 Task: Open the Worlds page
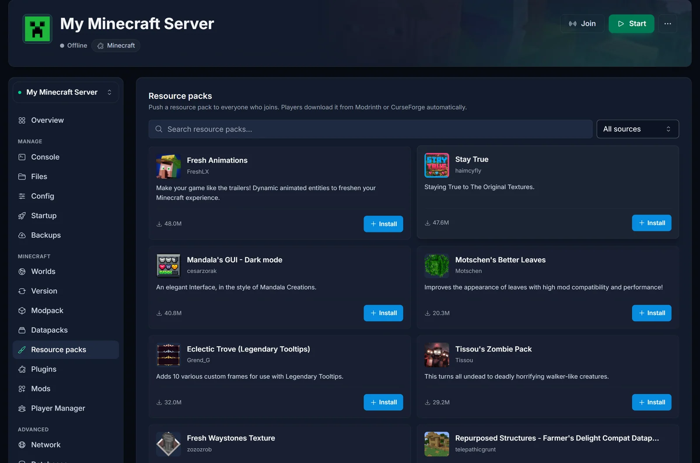[66, 272]
